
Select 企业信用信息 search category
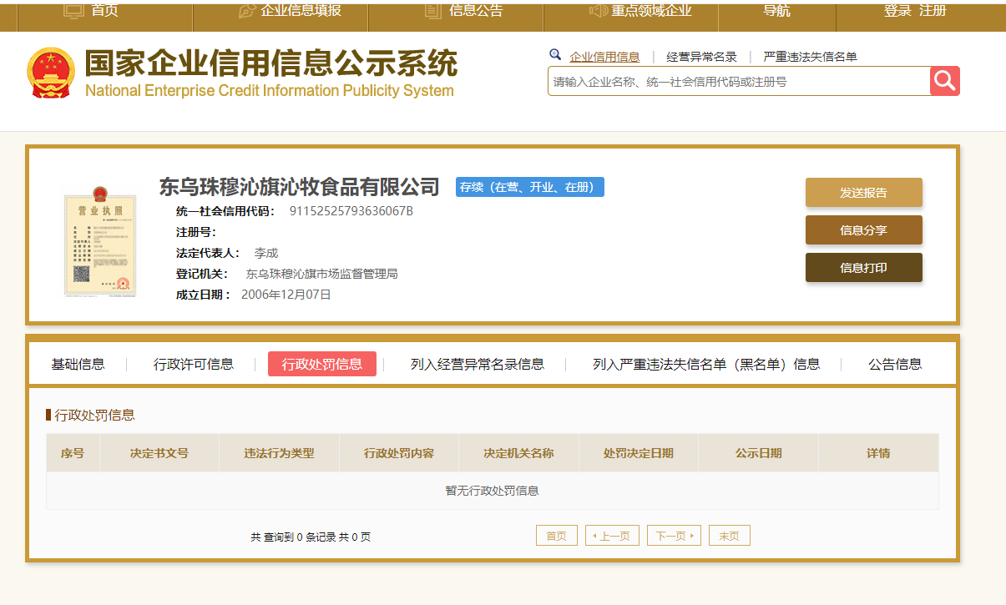click(604, 57)
